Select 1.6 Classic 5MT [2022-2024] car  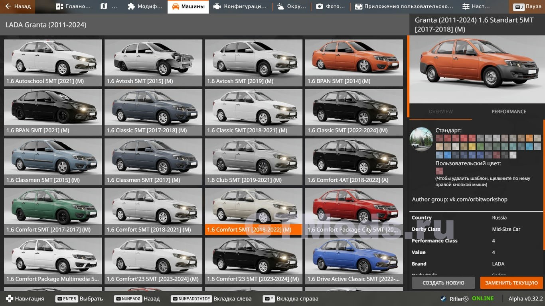point(354,112)
